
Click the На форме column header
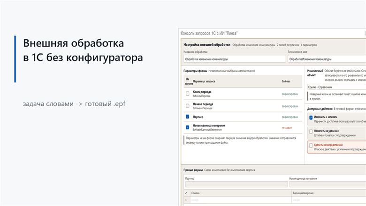189,81
